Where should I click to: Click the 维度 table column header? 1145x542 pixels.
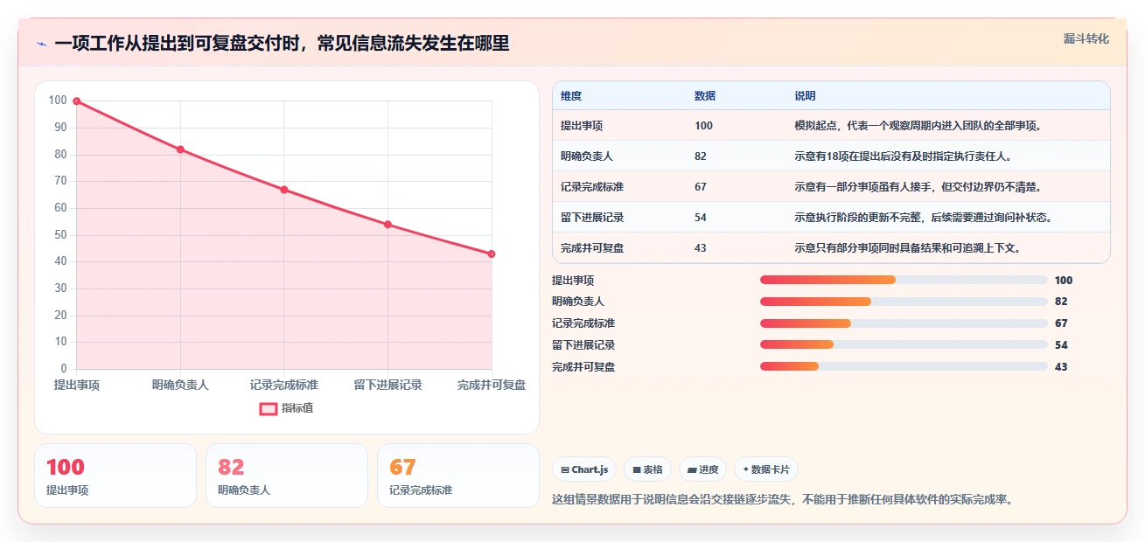[x=571, y=96]
